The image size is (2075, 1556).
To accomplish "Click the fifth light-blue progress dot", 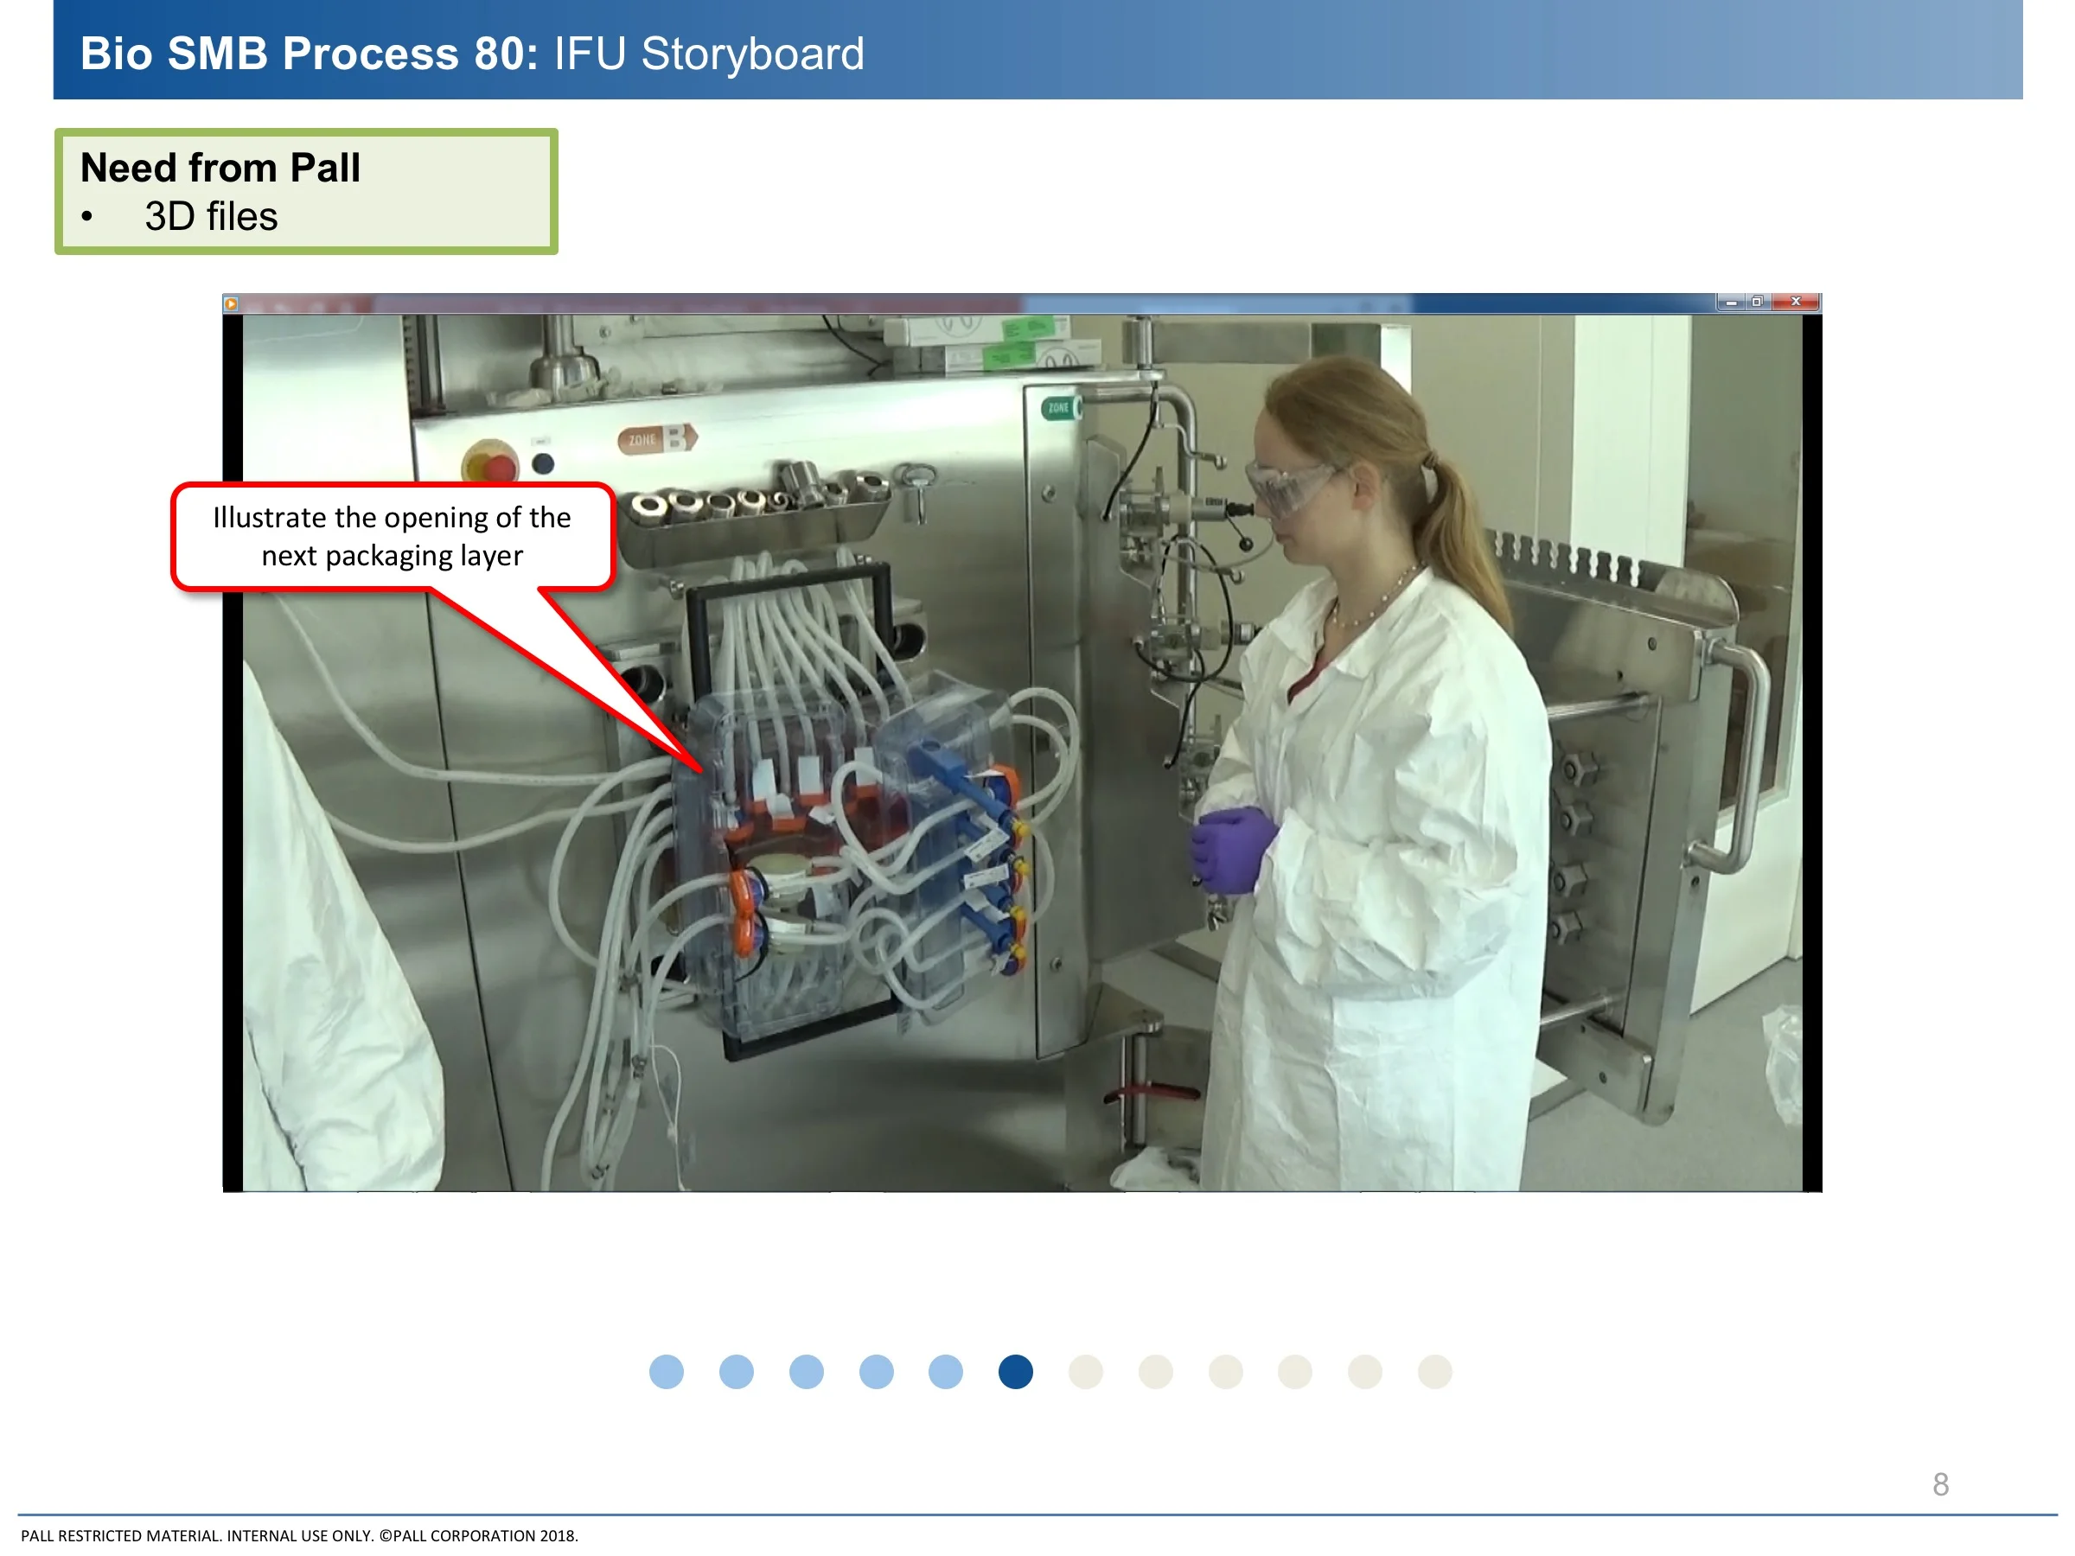I will (946, 1372).
